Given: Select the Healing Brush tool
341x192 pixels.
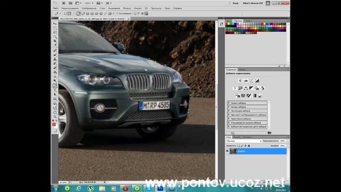Looking at the screenshot, I should [55, 50].
